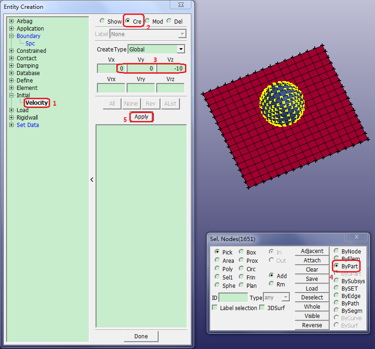Image resolution: width=375 pixels, height=349 pixels.
Task: Select the ByPart selection mode
Action: (x=337, y=266)
